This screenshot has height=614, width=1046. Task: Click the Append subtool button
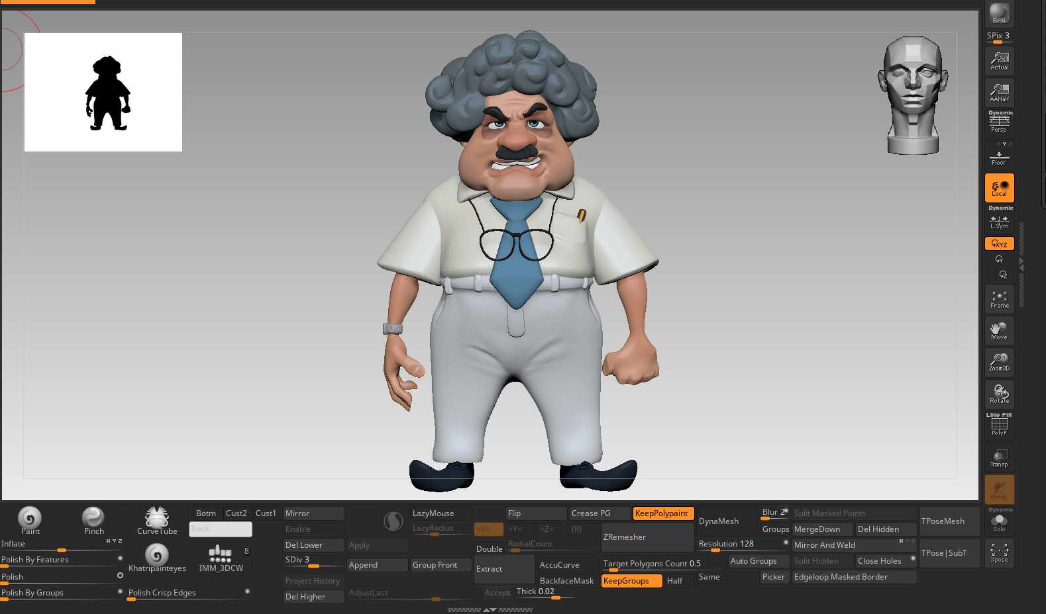[x=377, y=565]
